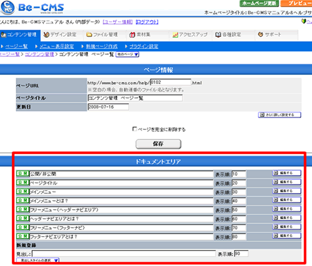Switch to the 各種設定 tab
The width and height of the screenshot is (312, 266).
[x=228, y=35]
